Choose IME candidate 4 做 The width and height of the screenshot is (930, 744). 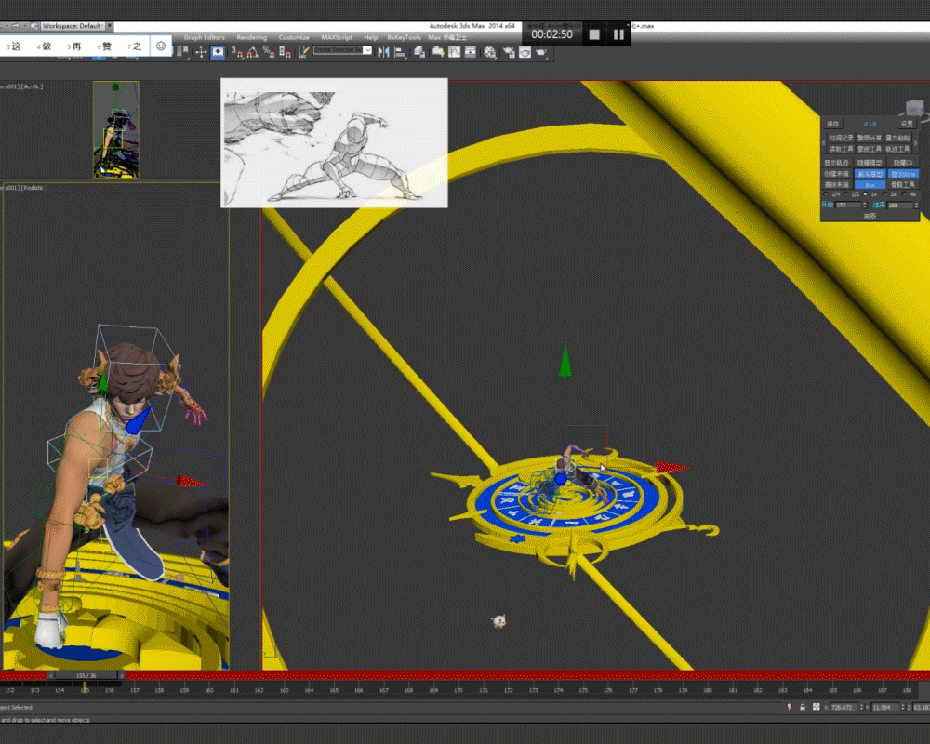click(44, 46)
